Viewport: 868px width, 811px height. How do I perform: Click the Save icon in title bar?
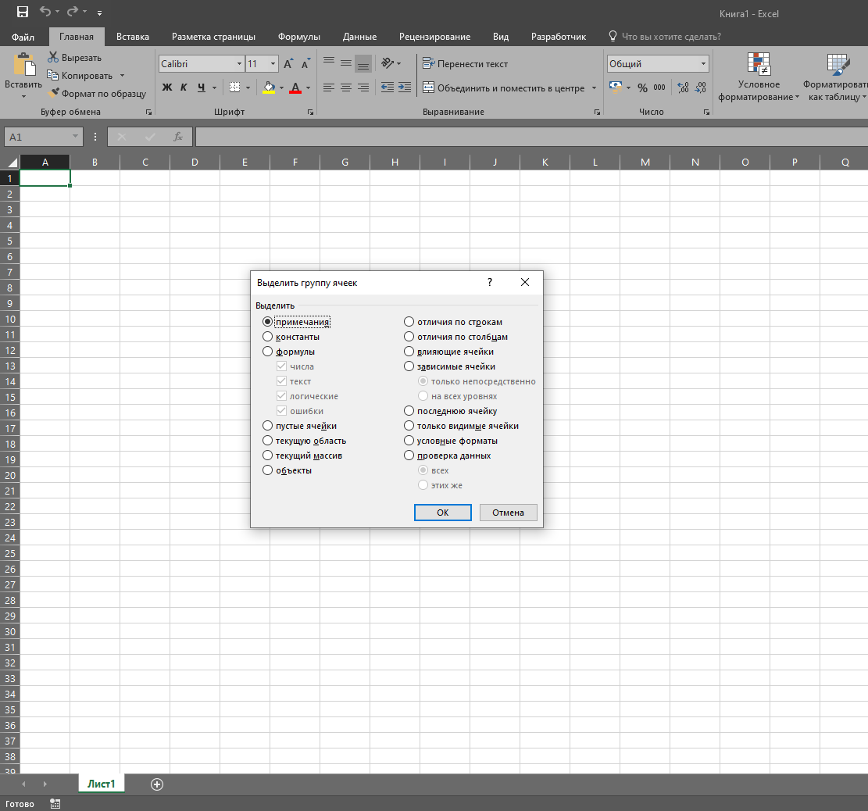tap(22, 13)
